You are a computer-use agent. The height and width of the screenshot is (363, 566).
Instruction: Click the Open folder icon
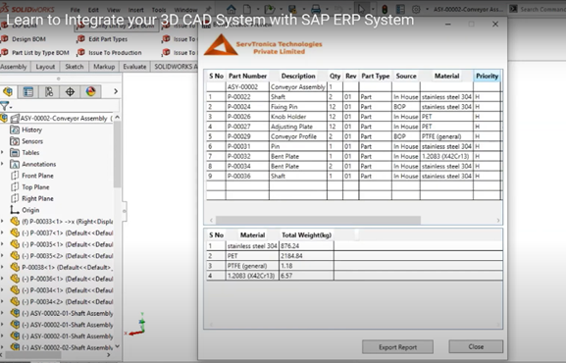(x=269, y=9)
